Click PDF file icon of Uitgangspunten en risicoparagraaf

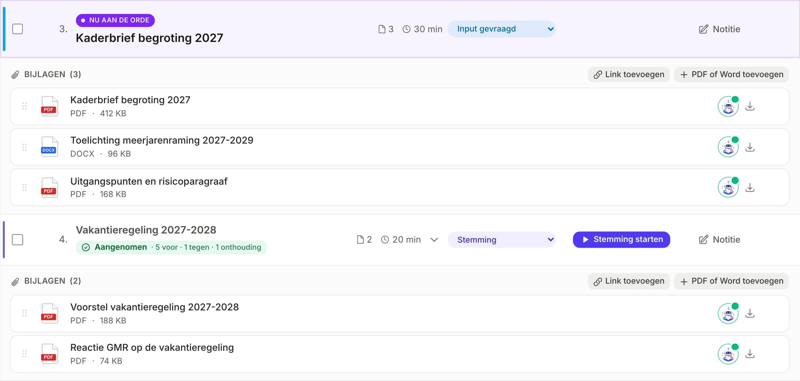(49, 188)
